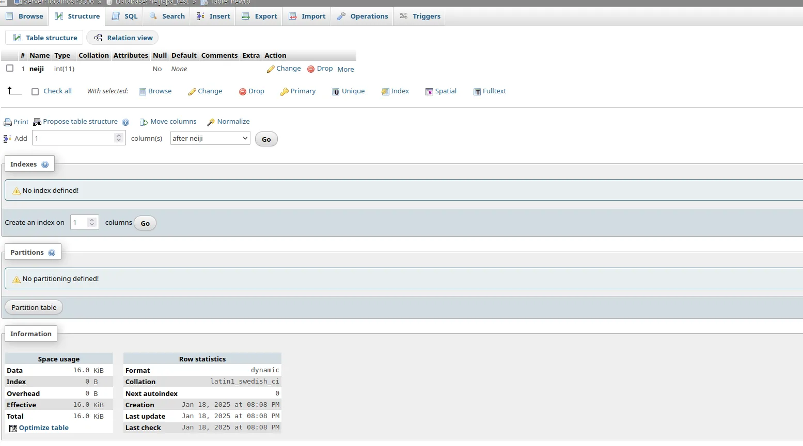Open the Operations tab
This screenshot has height=446, width=803.
point(363,16)
